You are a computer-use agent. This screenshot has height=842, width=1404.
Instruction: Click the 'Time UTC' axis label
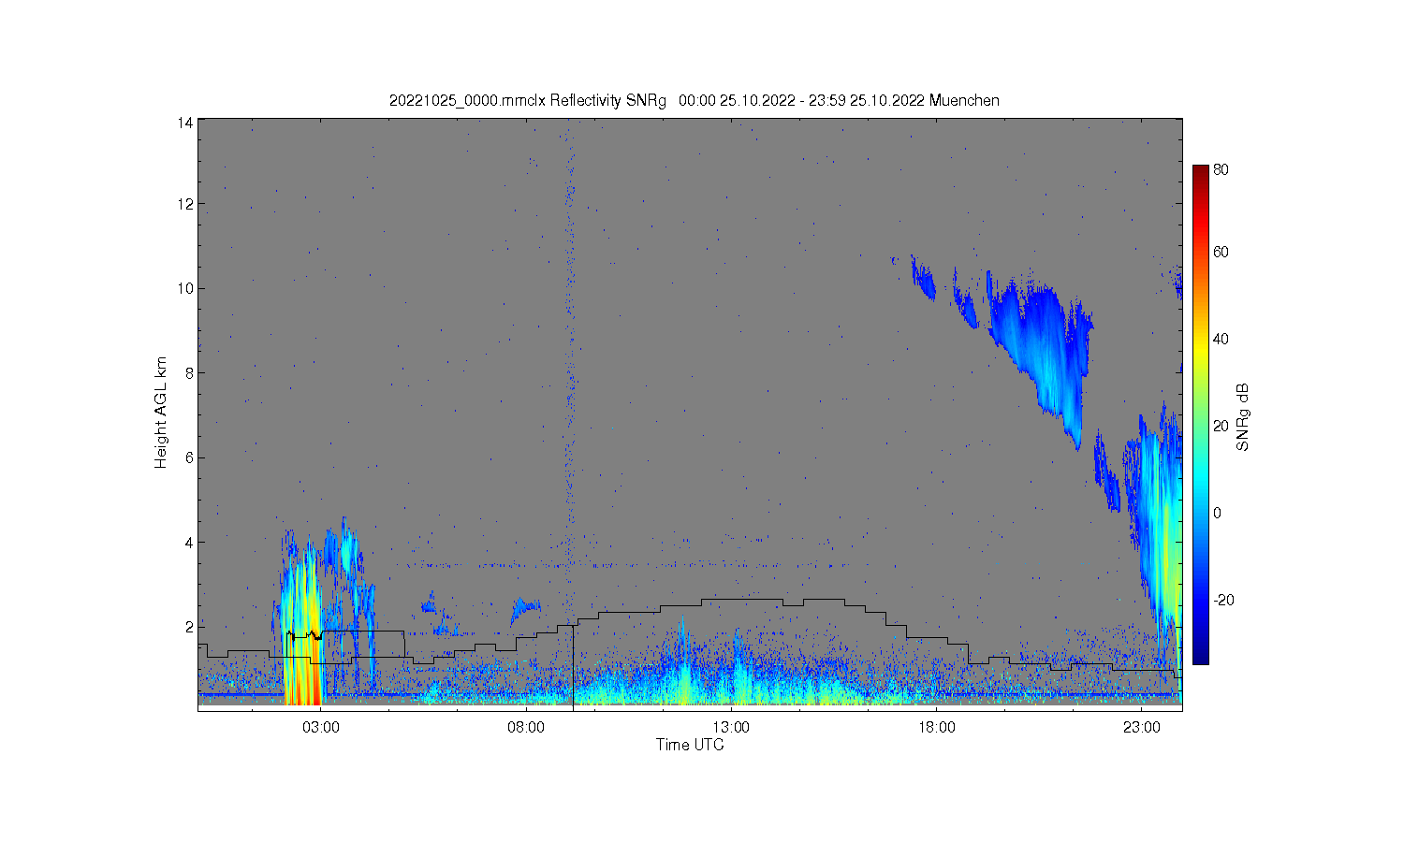click(690, 745)
